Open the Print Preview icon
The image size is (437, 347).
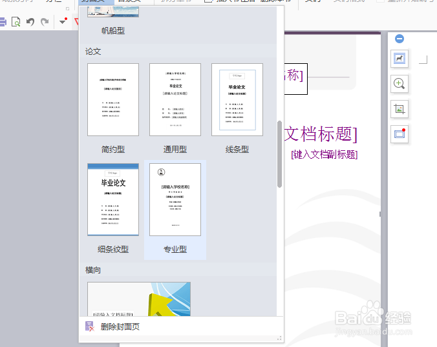tap(16, 22)
